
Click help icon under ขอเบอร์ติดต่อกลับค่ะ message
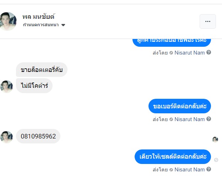click(x=209, y=119)
